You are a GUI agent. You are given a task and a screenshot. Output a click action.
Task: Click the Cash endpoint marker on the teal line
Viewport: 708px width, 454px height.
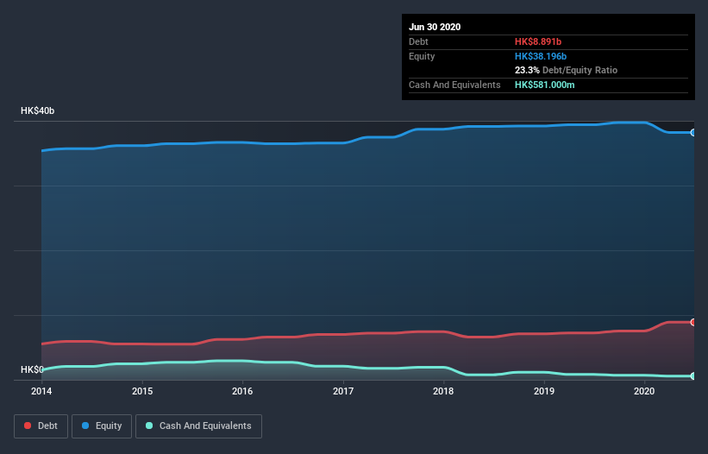tap(693, 375)
